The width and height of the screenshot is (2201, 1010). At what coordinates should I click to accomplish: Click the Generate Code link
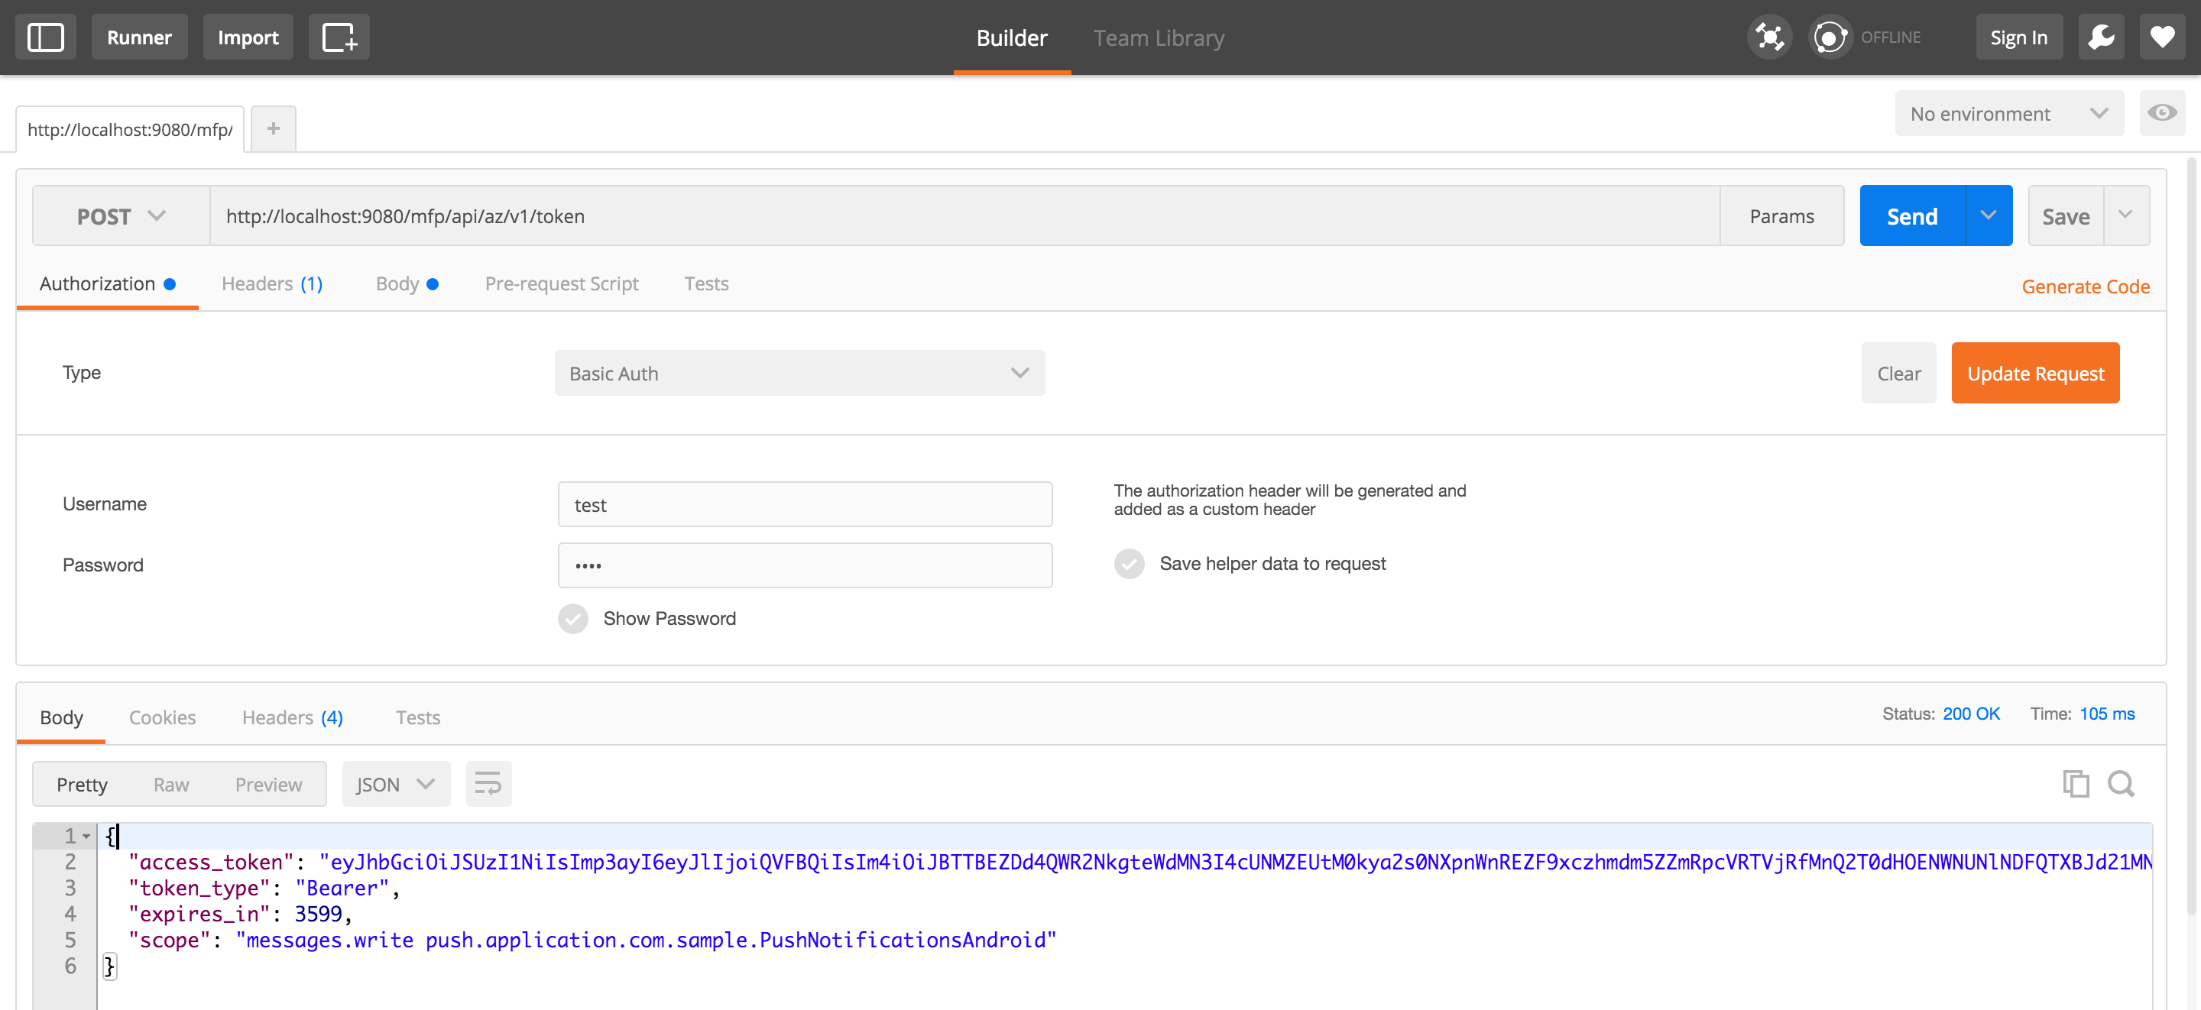click(2085, 286)
